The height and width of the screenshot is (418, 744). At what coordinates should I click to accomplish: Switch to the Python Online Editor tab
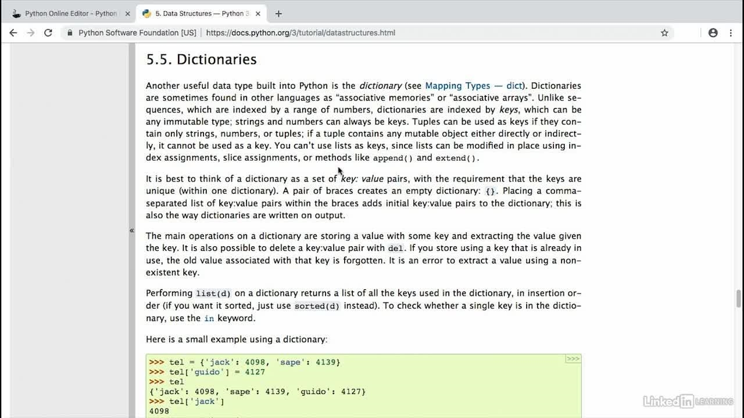pos(70,13)
